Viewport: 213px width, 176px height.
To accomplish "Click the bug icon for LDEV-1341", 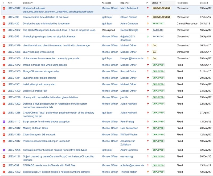I will [4, 78].
